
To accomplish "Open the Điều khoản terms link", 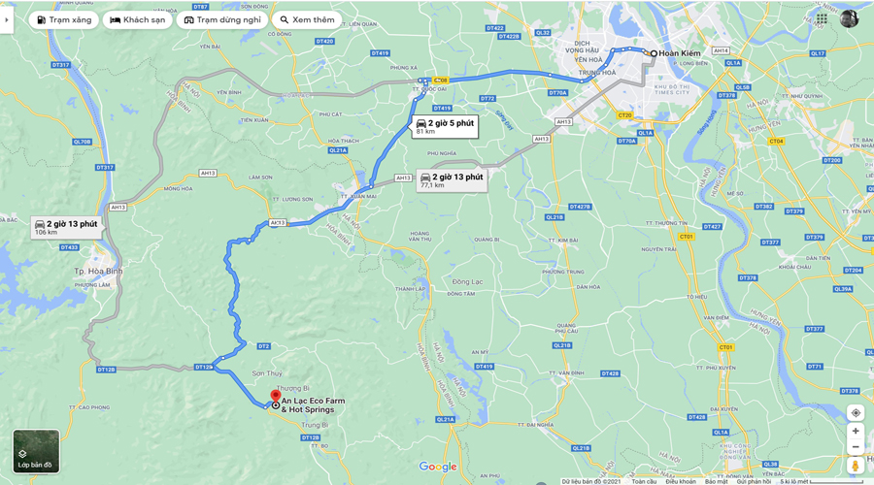I will tap(681, 481).
